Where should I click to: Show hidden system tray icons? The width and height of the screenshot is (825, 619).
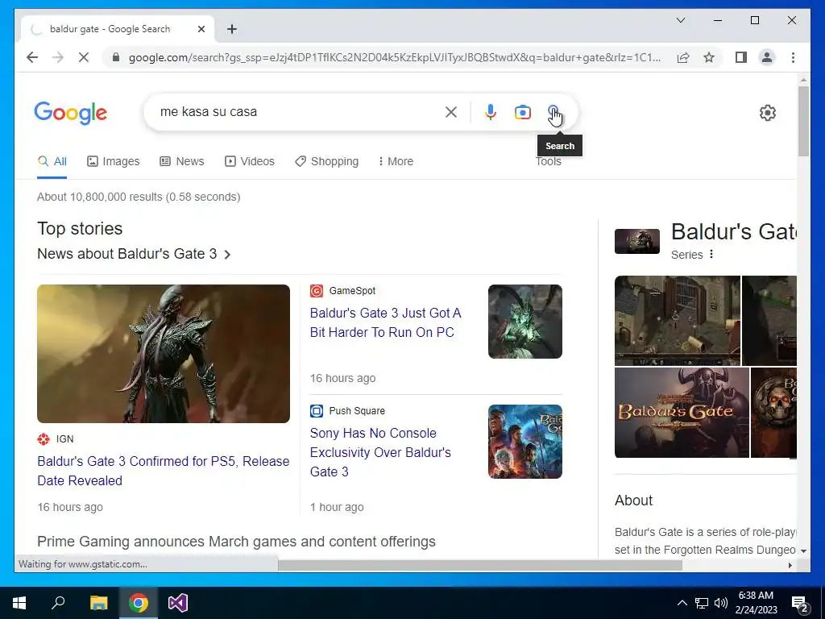coord(682,603)
